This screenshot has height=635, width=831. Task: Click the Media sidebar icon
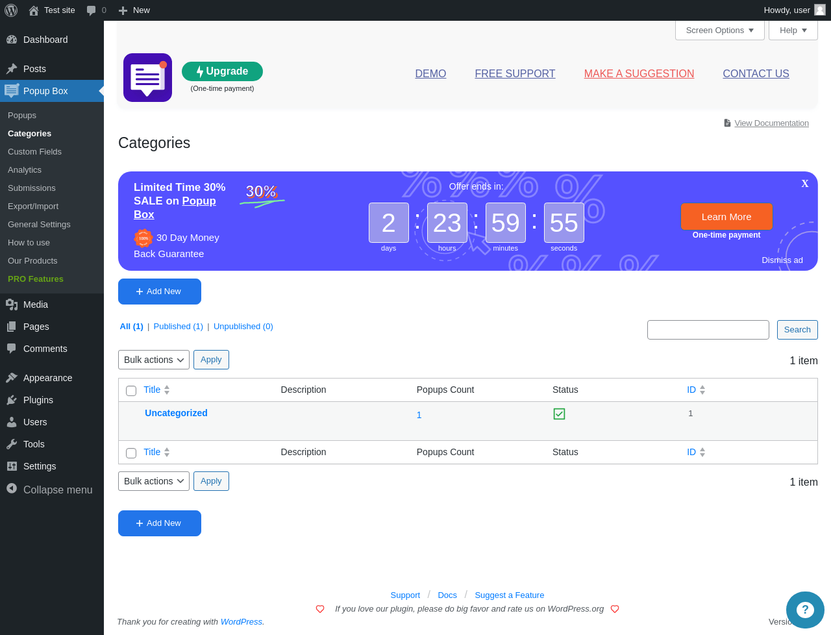[x=12, y=305]
